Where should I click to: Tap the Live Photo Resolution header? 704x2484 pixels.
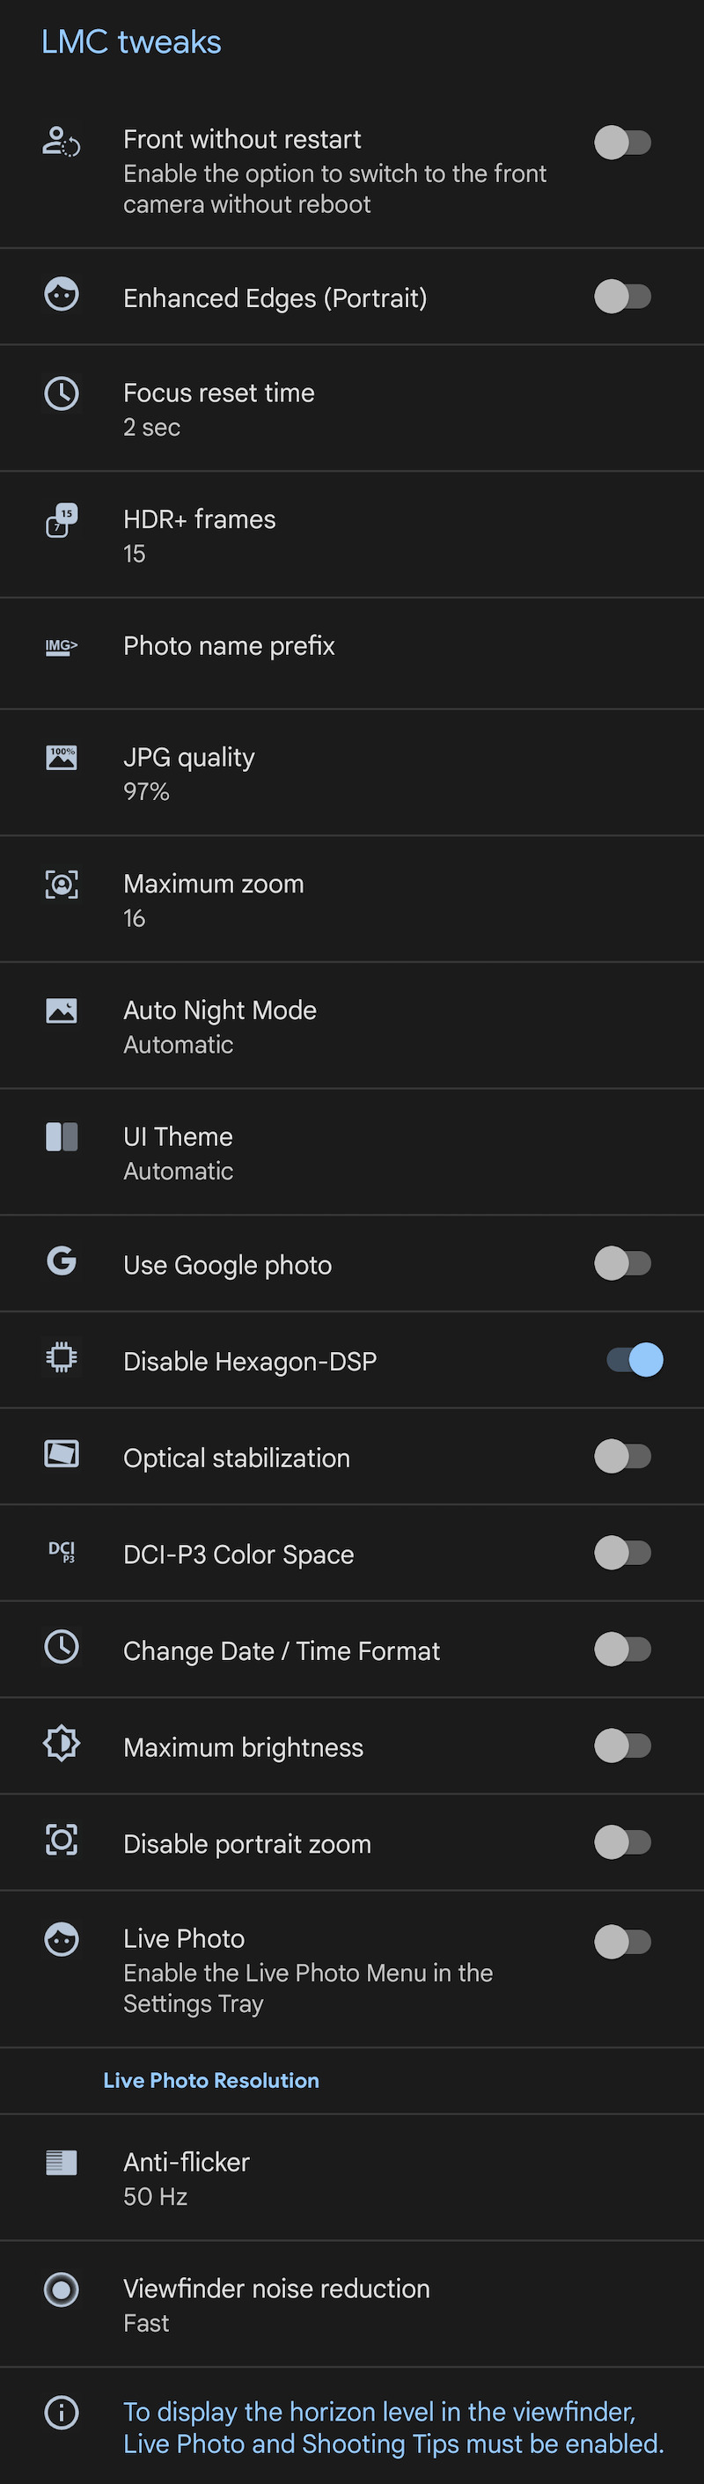(211, 2080)
